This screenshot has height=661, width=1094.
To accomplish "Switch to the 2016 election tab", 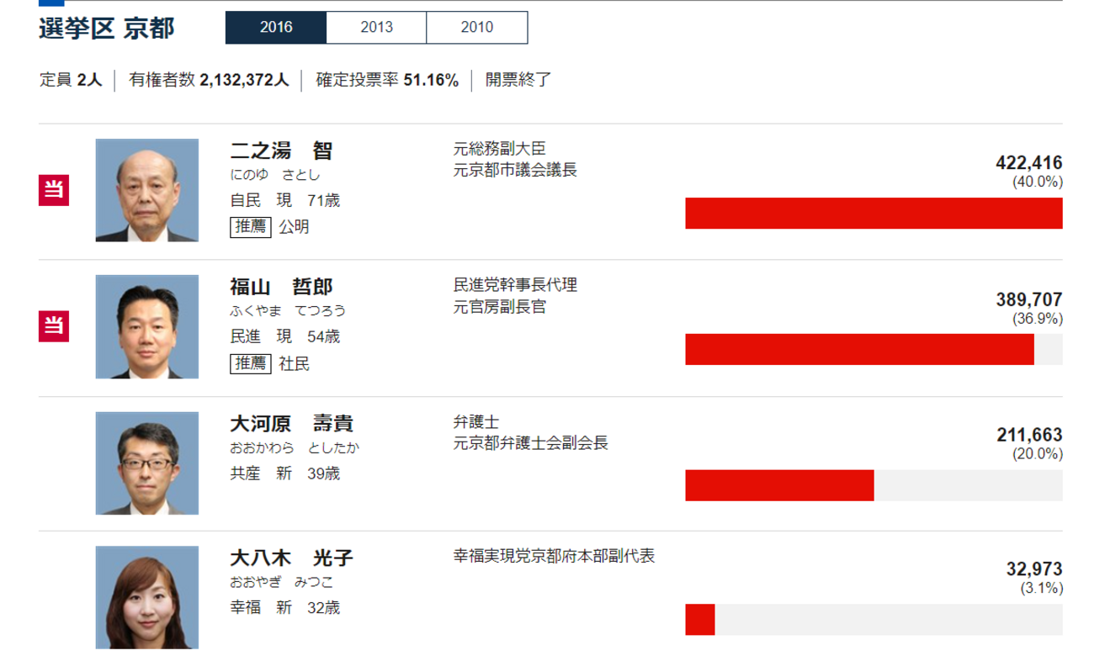I will click(x=275, y=27).
